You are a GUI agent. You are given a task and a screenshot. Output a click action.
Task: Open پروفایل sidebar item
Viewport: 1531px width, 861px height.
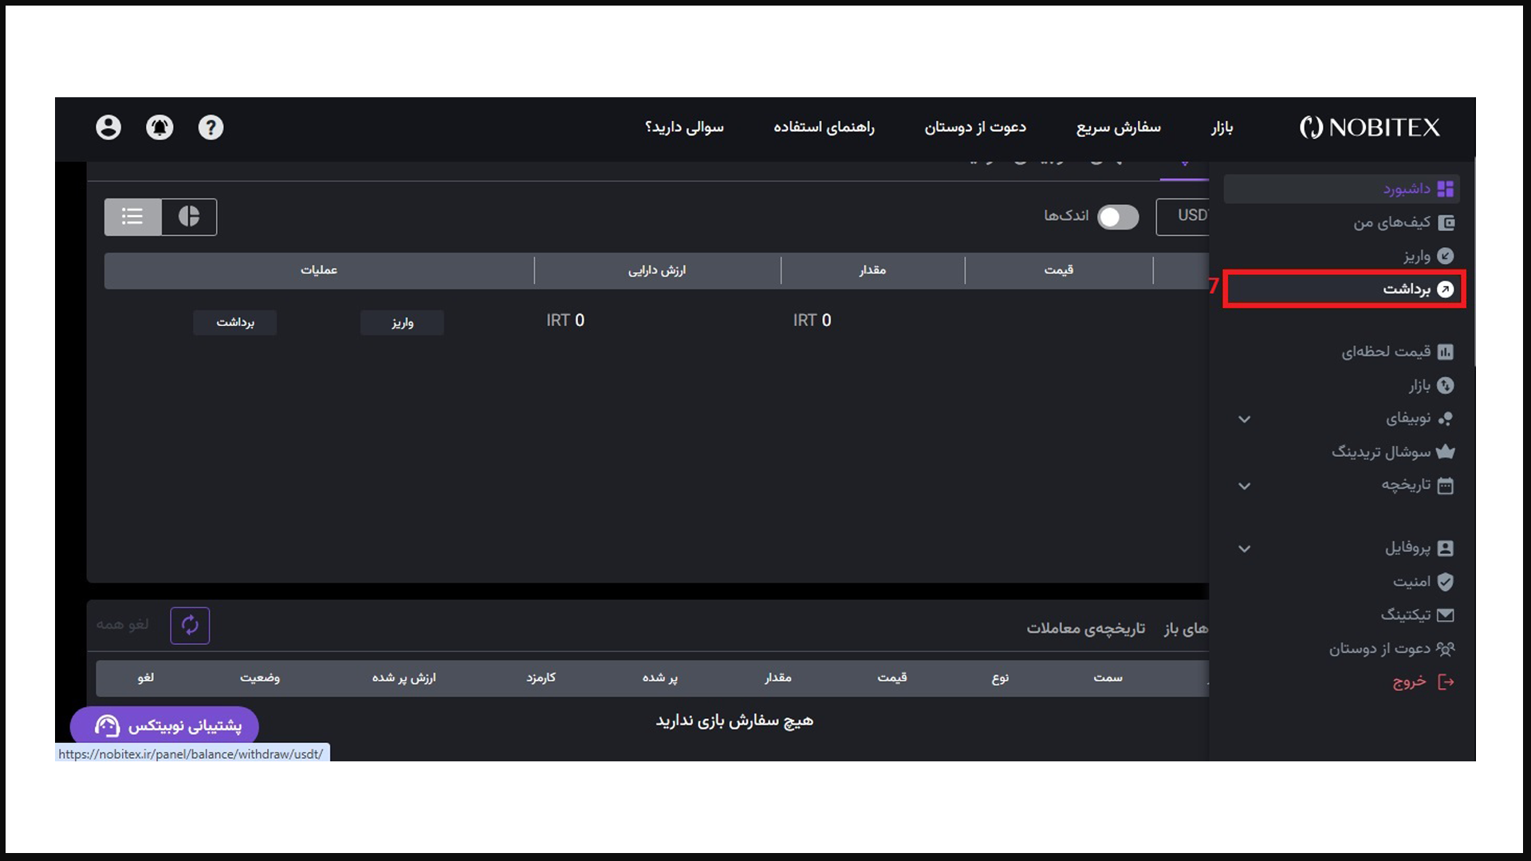[x=1419, y=548]
